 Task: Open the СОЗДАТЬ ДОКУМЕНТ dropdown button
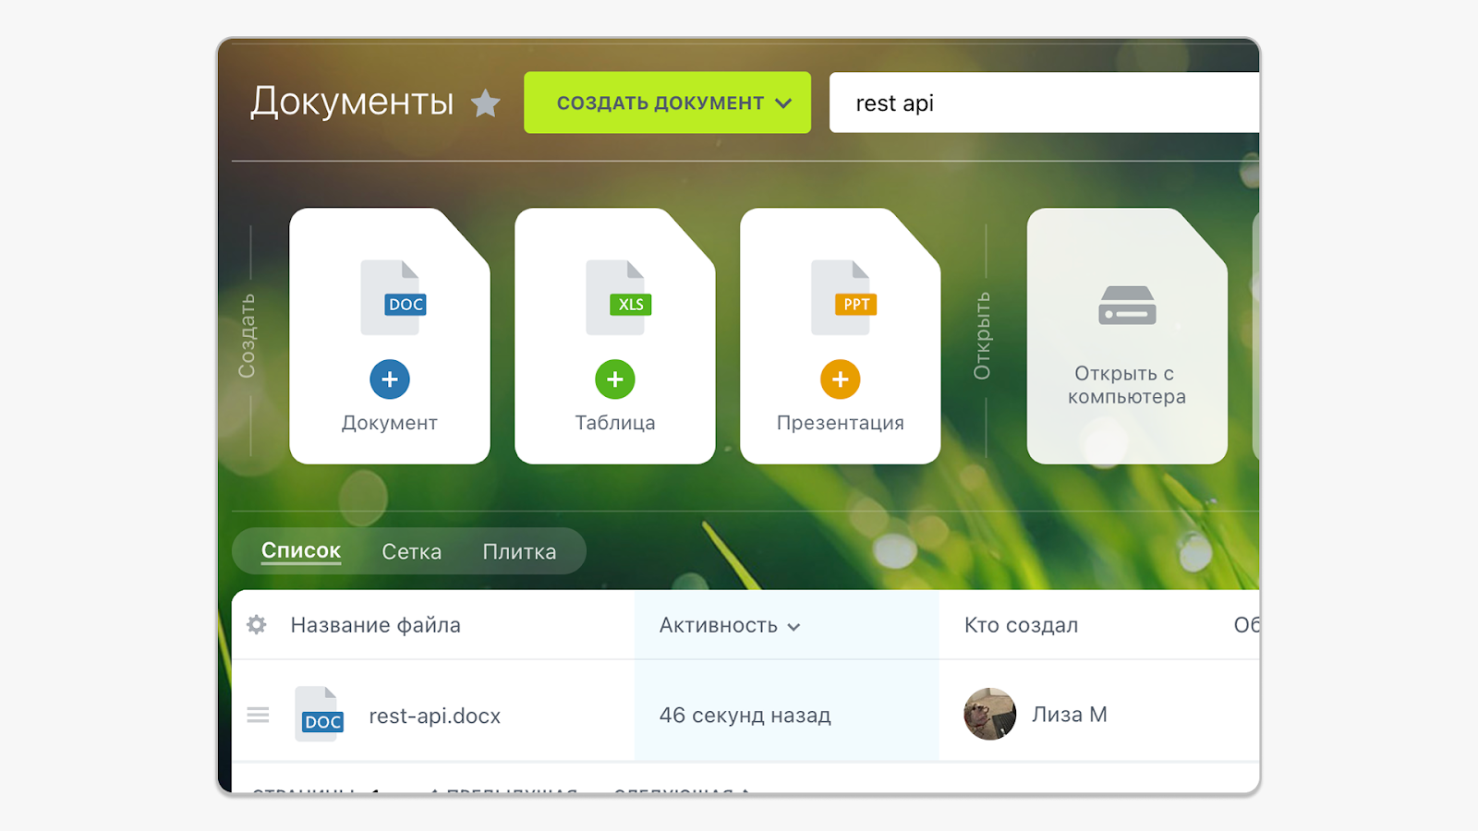point(667,102)
